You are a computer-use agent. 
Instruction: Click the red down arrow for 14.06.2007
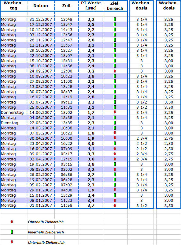click(115, 112)
